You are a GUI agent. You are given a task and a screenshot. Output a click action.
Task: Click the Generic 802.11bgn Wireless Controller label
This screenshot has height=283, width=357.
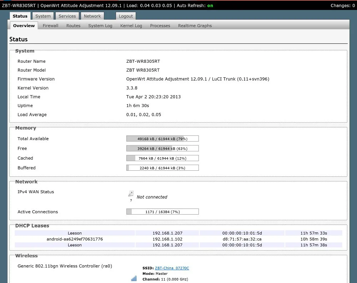pyautogui.click(x=65, y=266)
